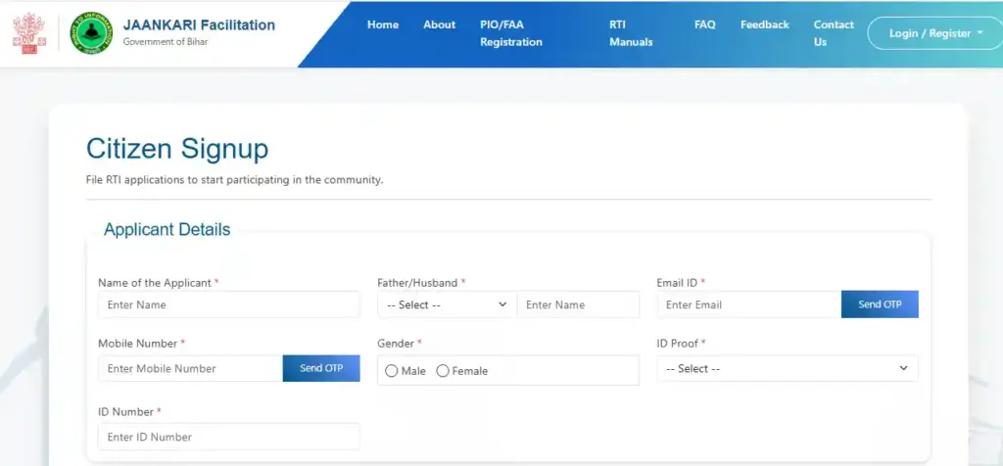Click the Enter ID Number field

click(228, 437)
